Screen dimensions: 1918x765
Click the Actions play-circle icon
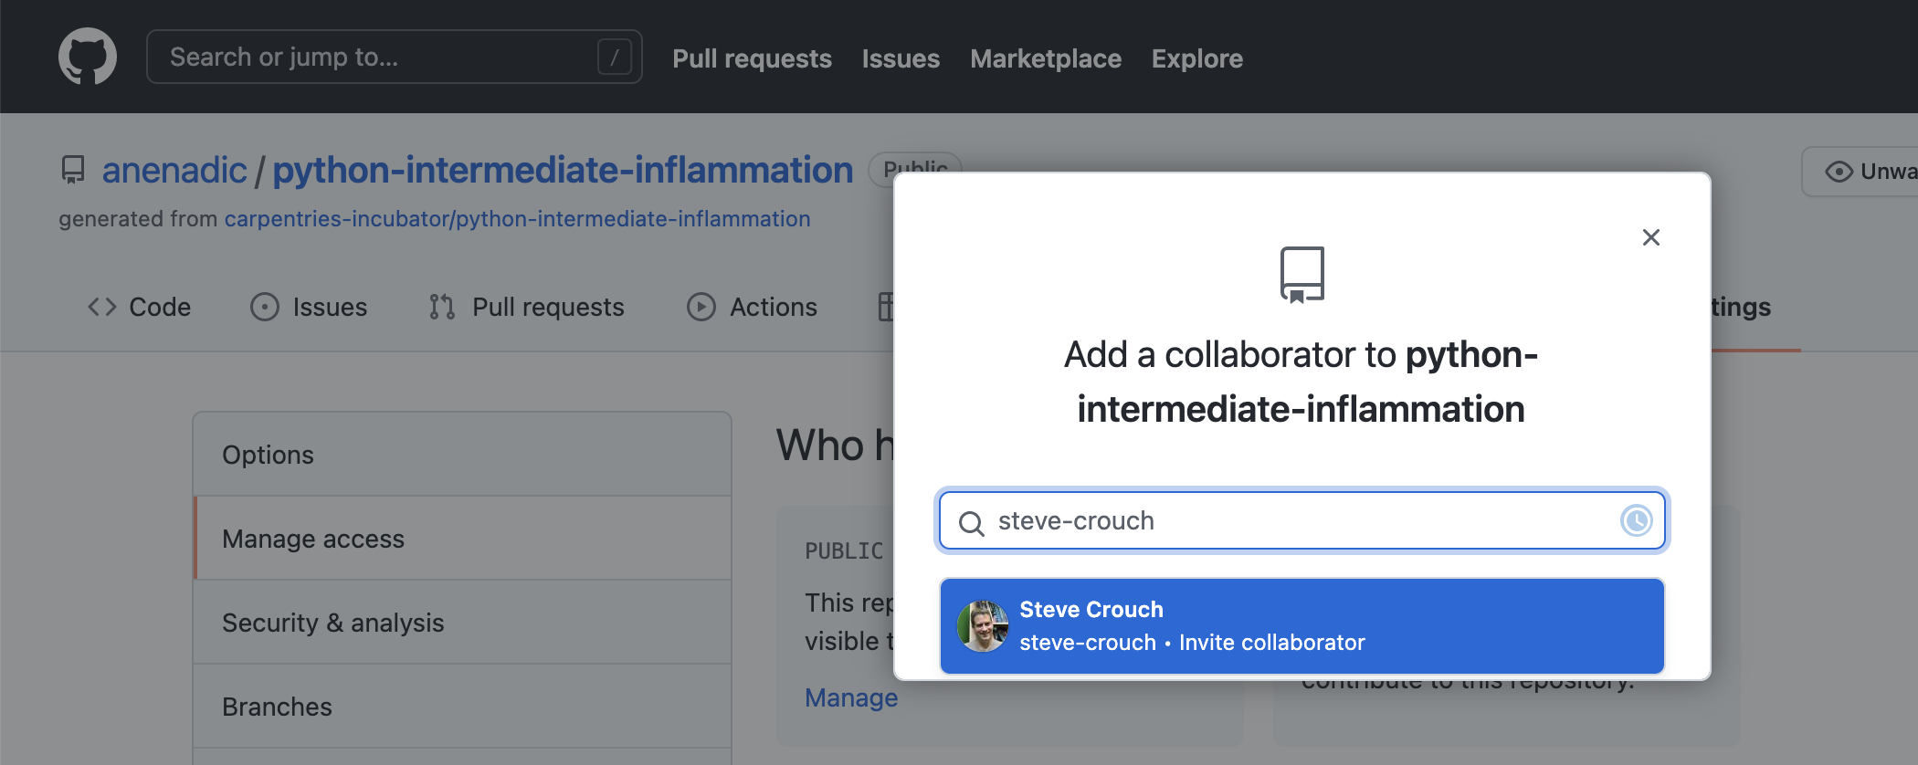click(701, 307)
